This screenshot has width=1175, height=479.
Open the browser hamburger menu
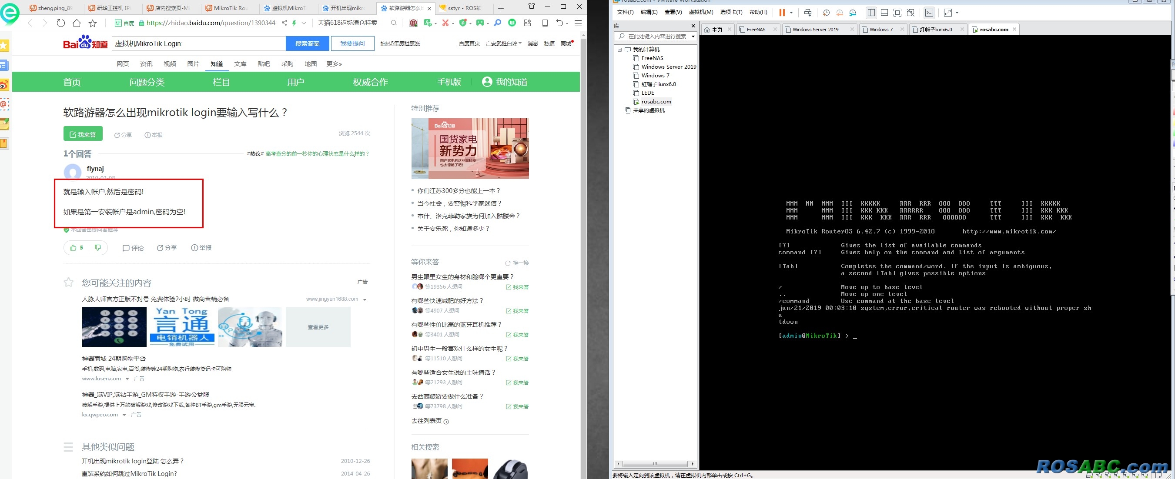(578, 23)
